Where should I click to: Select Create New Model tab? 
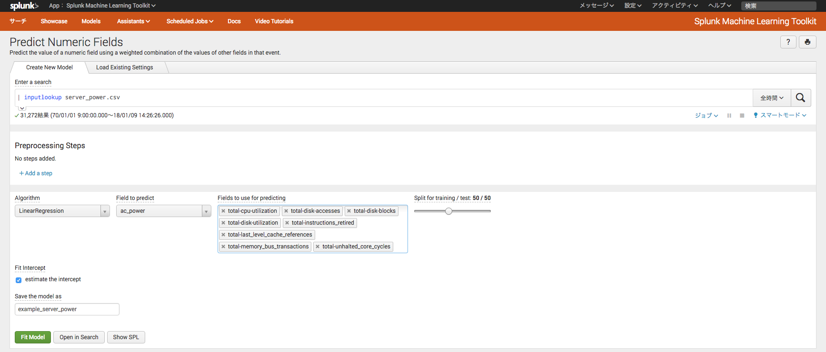point(50,67)
